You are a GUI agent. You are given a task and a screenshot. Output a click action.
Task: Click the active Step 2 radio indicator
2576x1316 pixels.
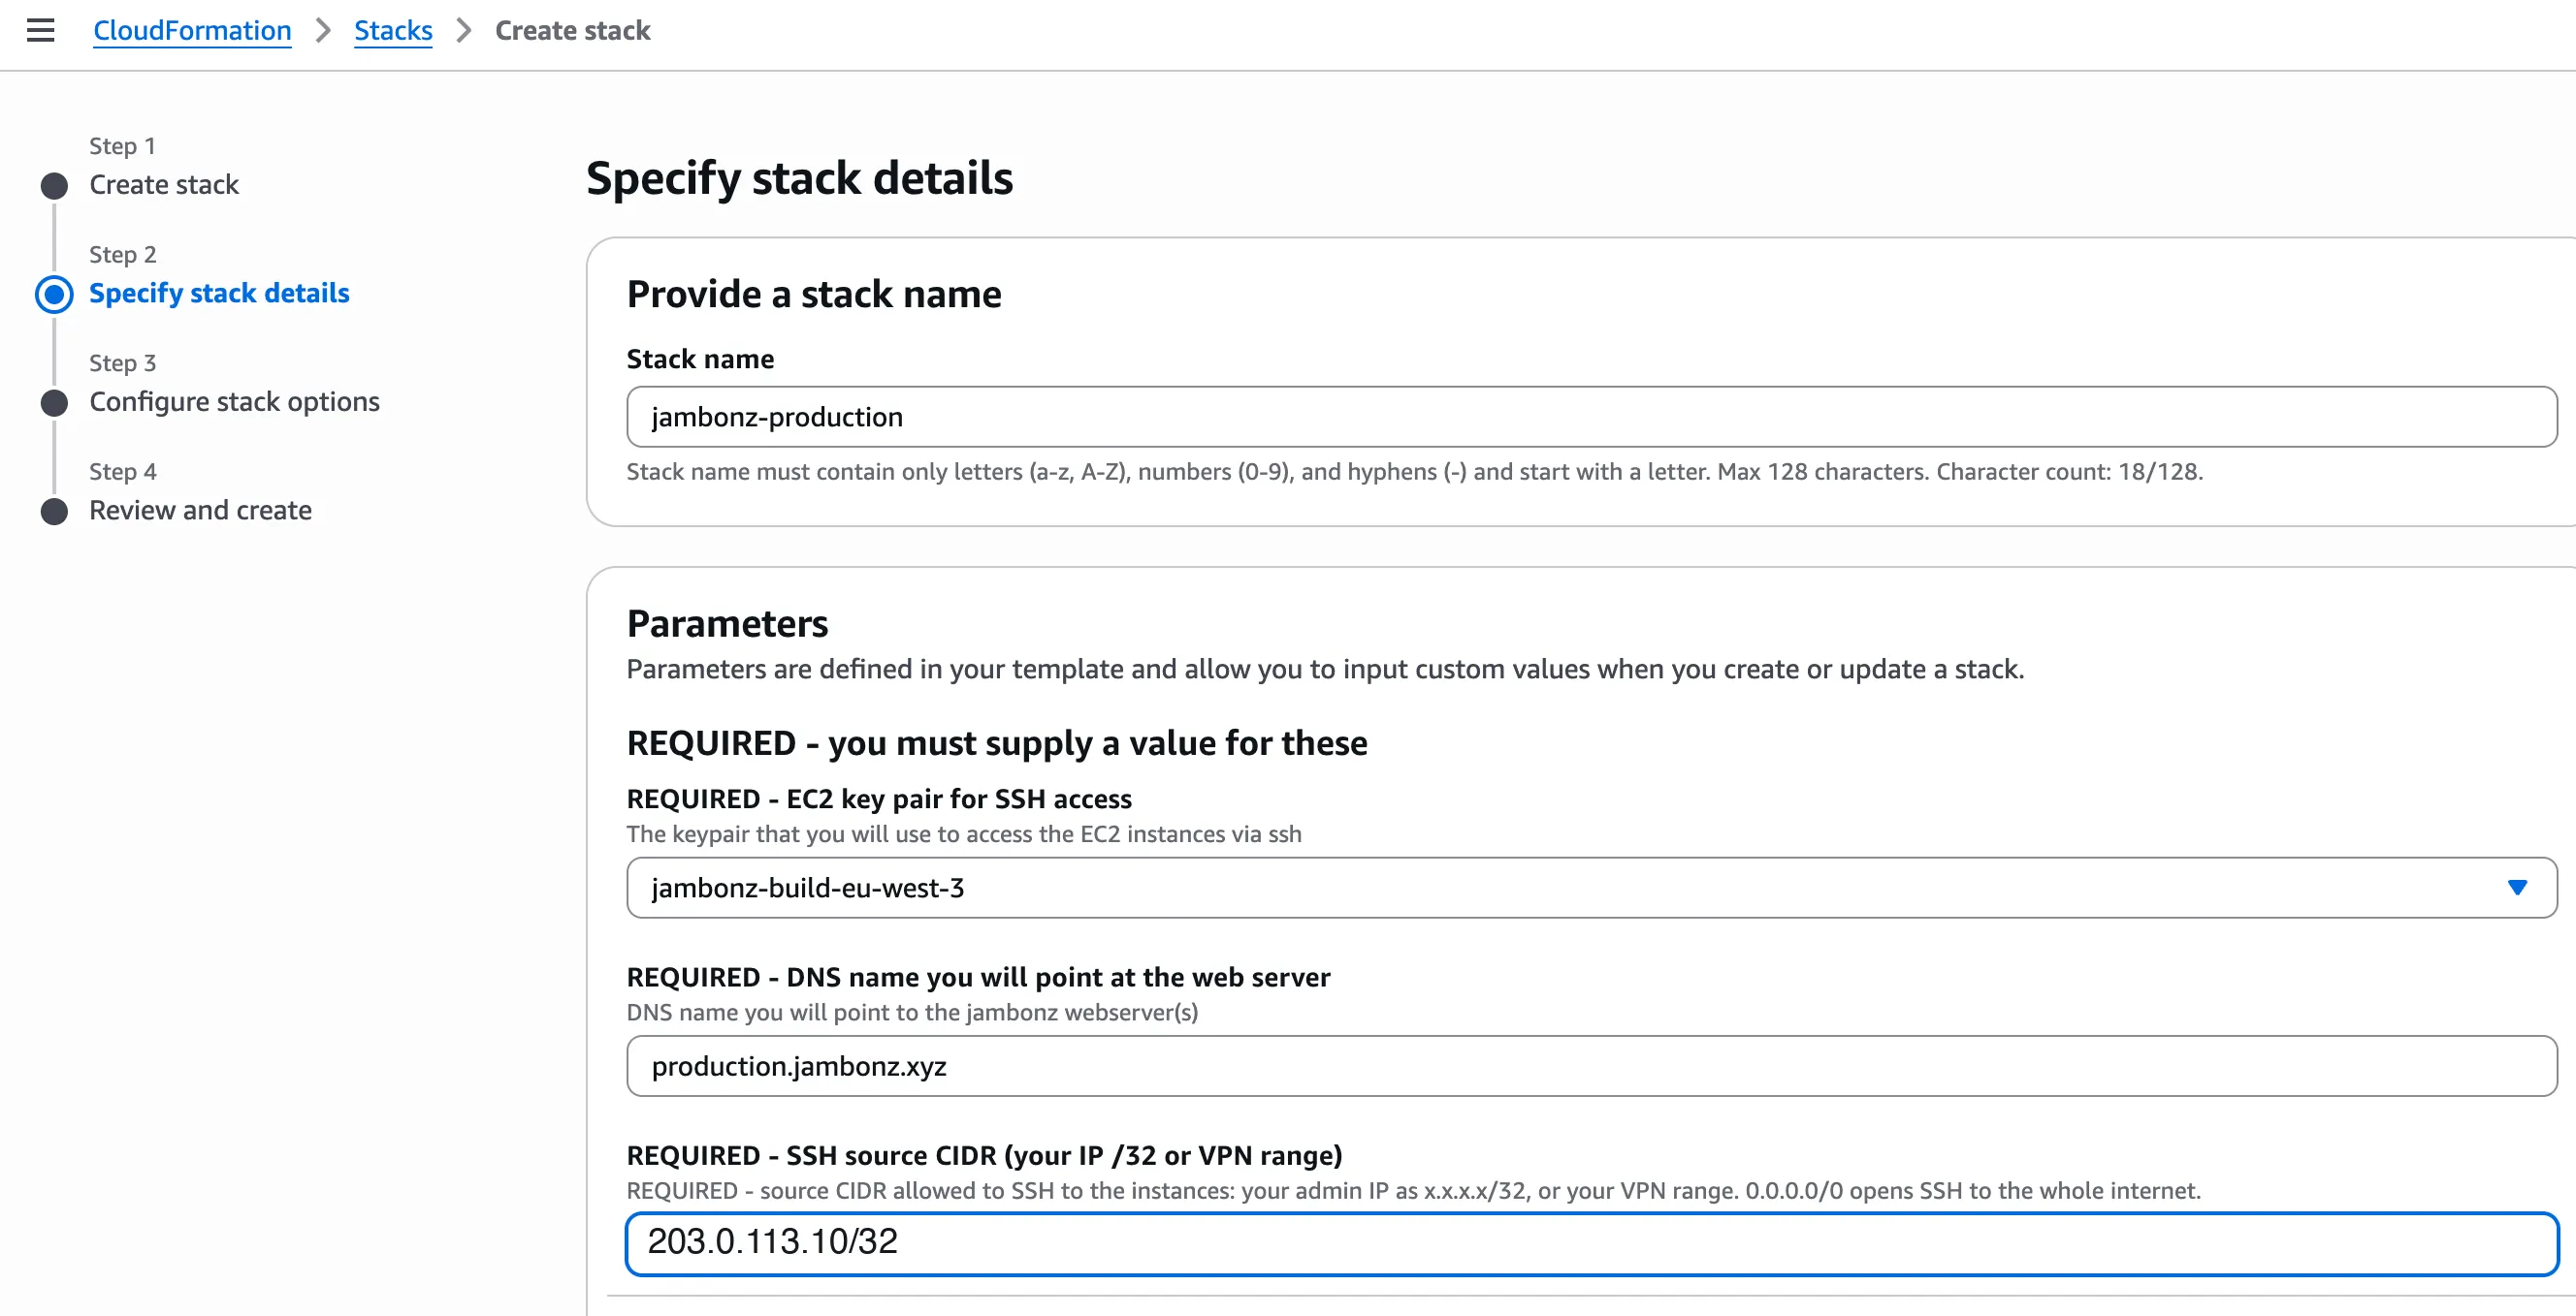[54, 295]
